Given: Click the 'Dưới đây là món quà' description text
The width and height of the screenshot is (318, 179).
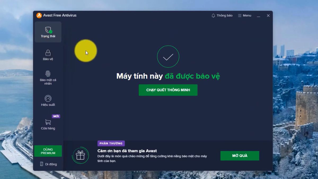Looking at the screenshot, I should click(152, 159).
